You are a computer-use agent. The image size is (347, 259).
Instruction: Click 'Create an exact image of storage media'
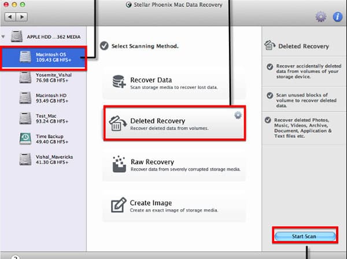(x=174, y=210)
